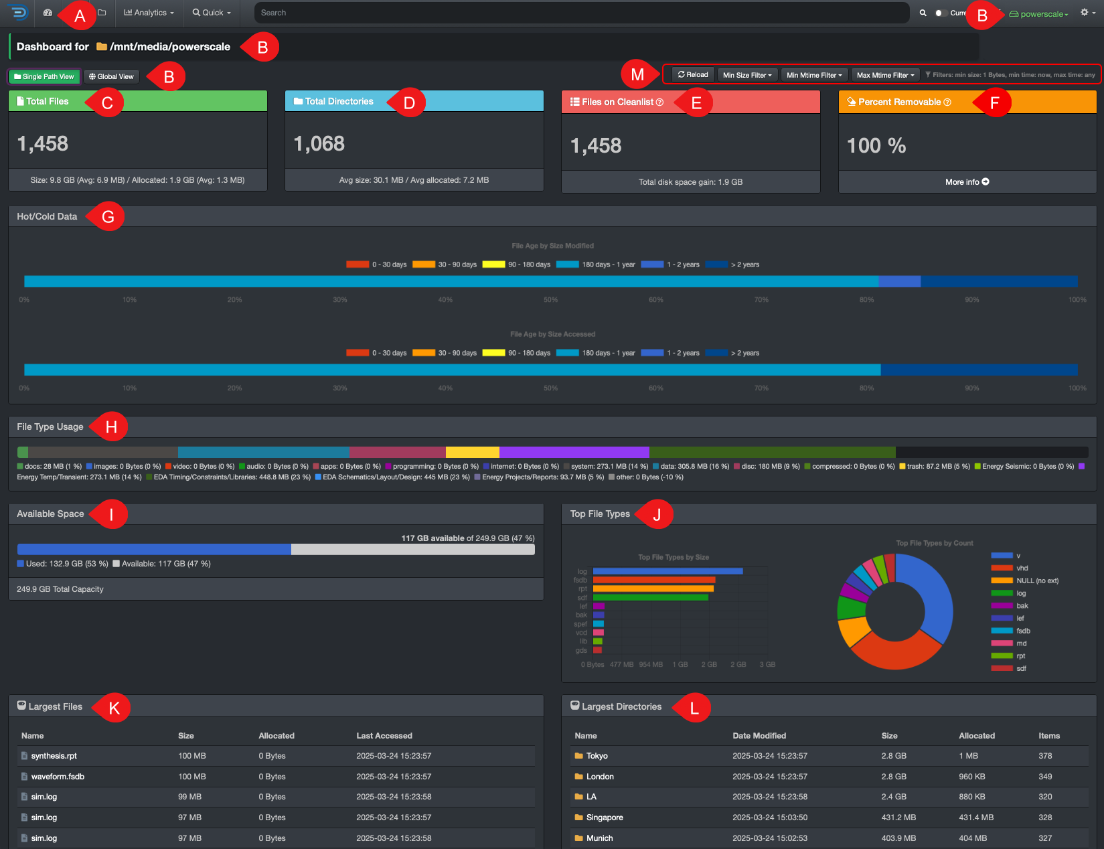This screenshot has width=1104, height=849.
Task: Open the Singapore directory link
Action: pyautogui.click(x=605, y=818)
